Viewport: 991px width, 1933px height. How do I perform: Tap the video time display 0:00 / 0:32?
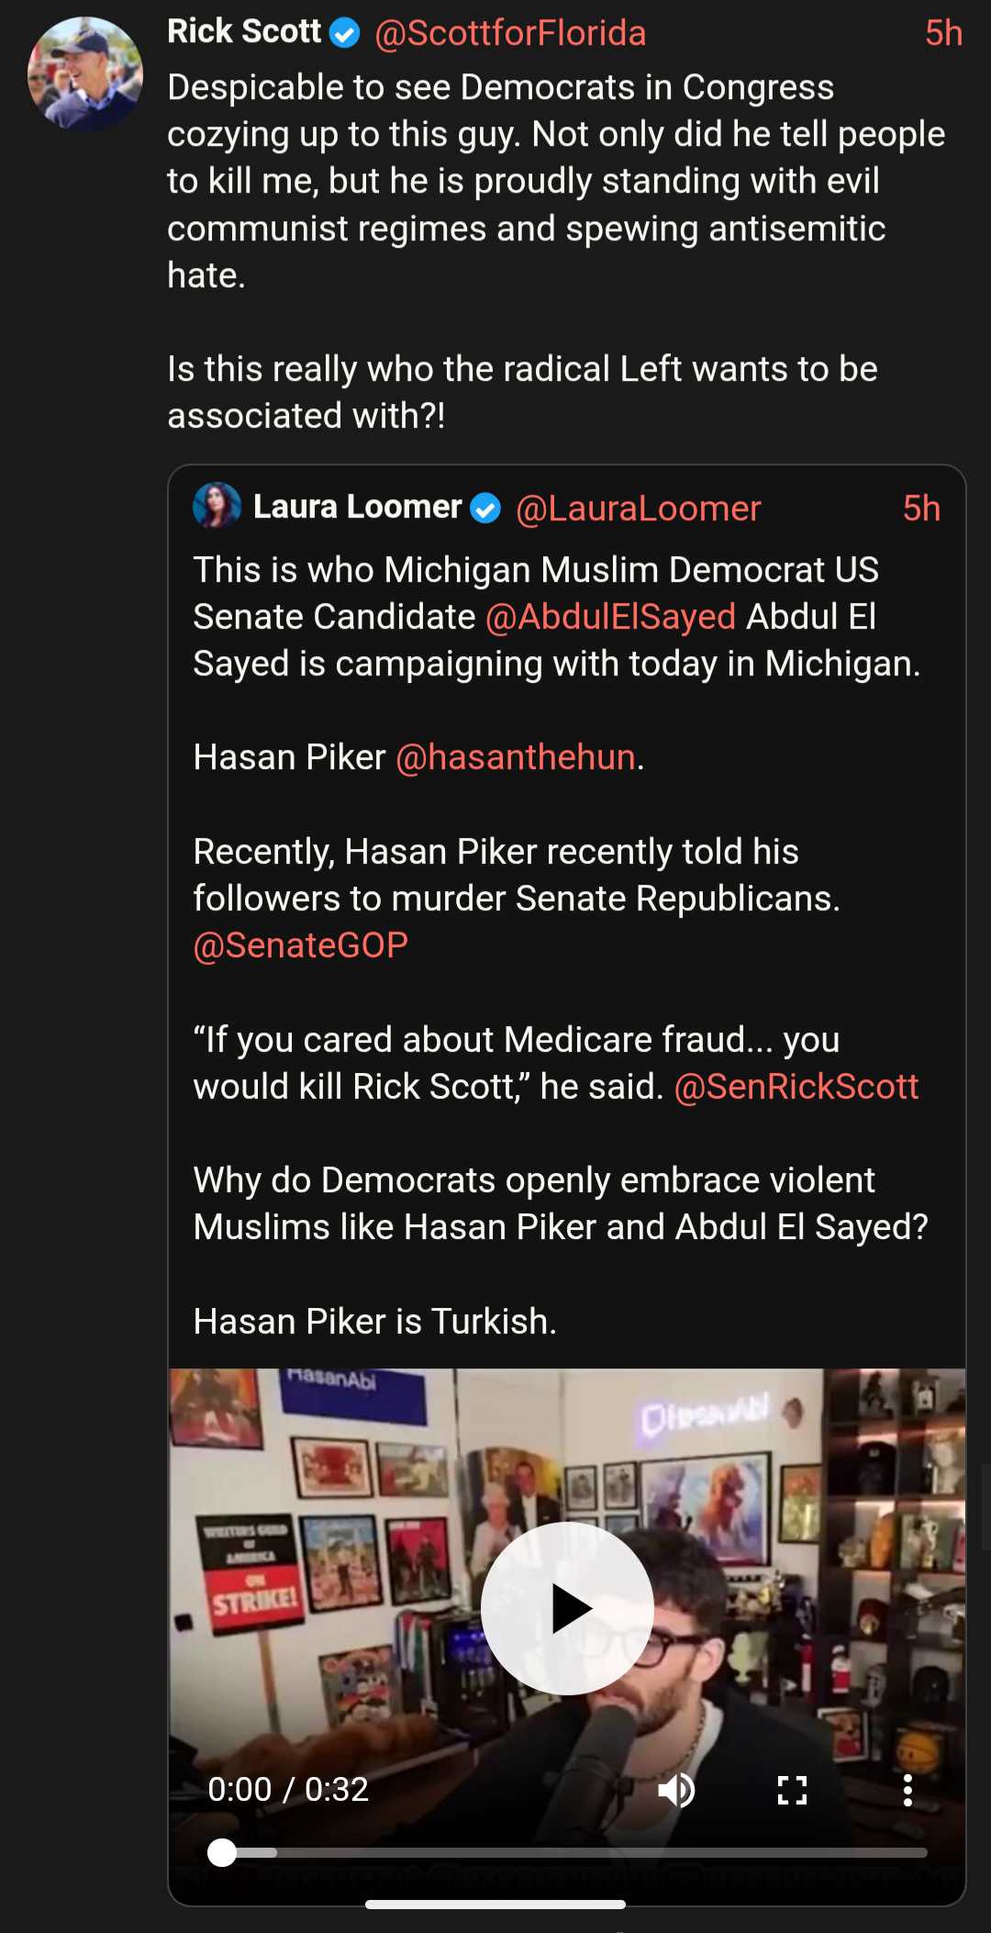tap(288, 1790)
